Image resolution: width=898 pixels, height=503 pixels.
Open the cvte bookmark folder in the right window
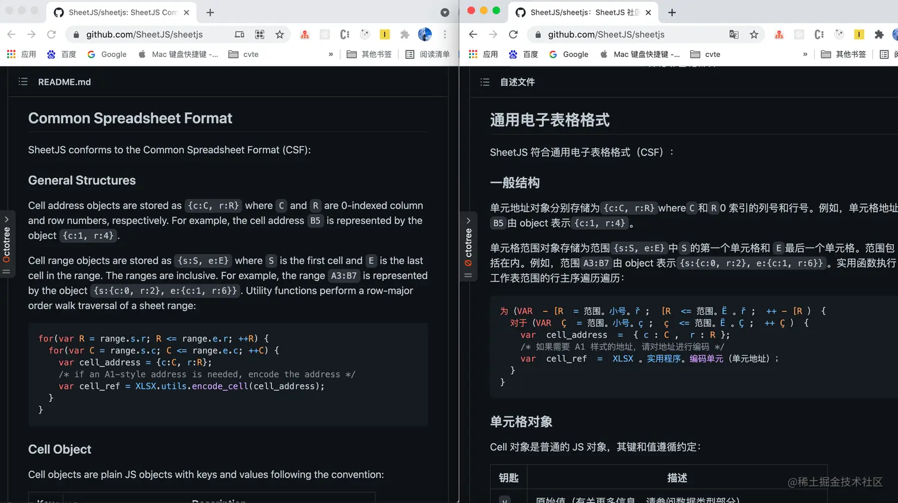click(x=706, y=54)
